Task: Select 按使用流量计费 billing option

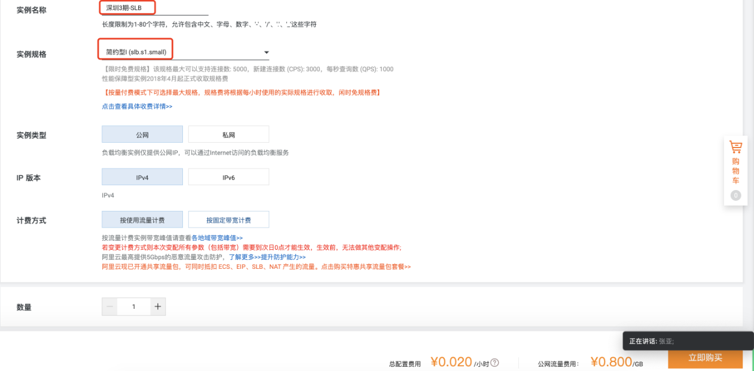Action: coord(142,219)
